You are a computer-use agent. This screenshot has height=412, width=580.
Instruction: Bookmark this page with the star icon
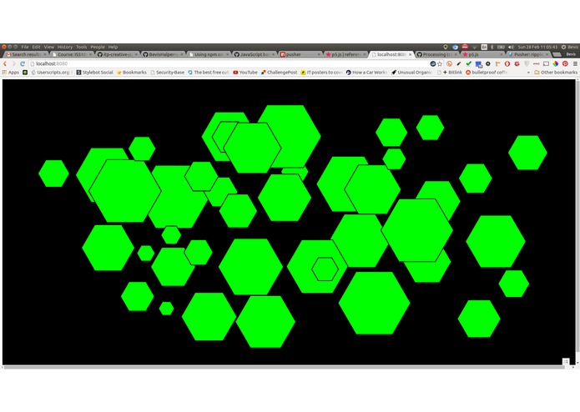click(x=440, y=64)
